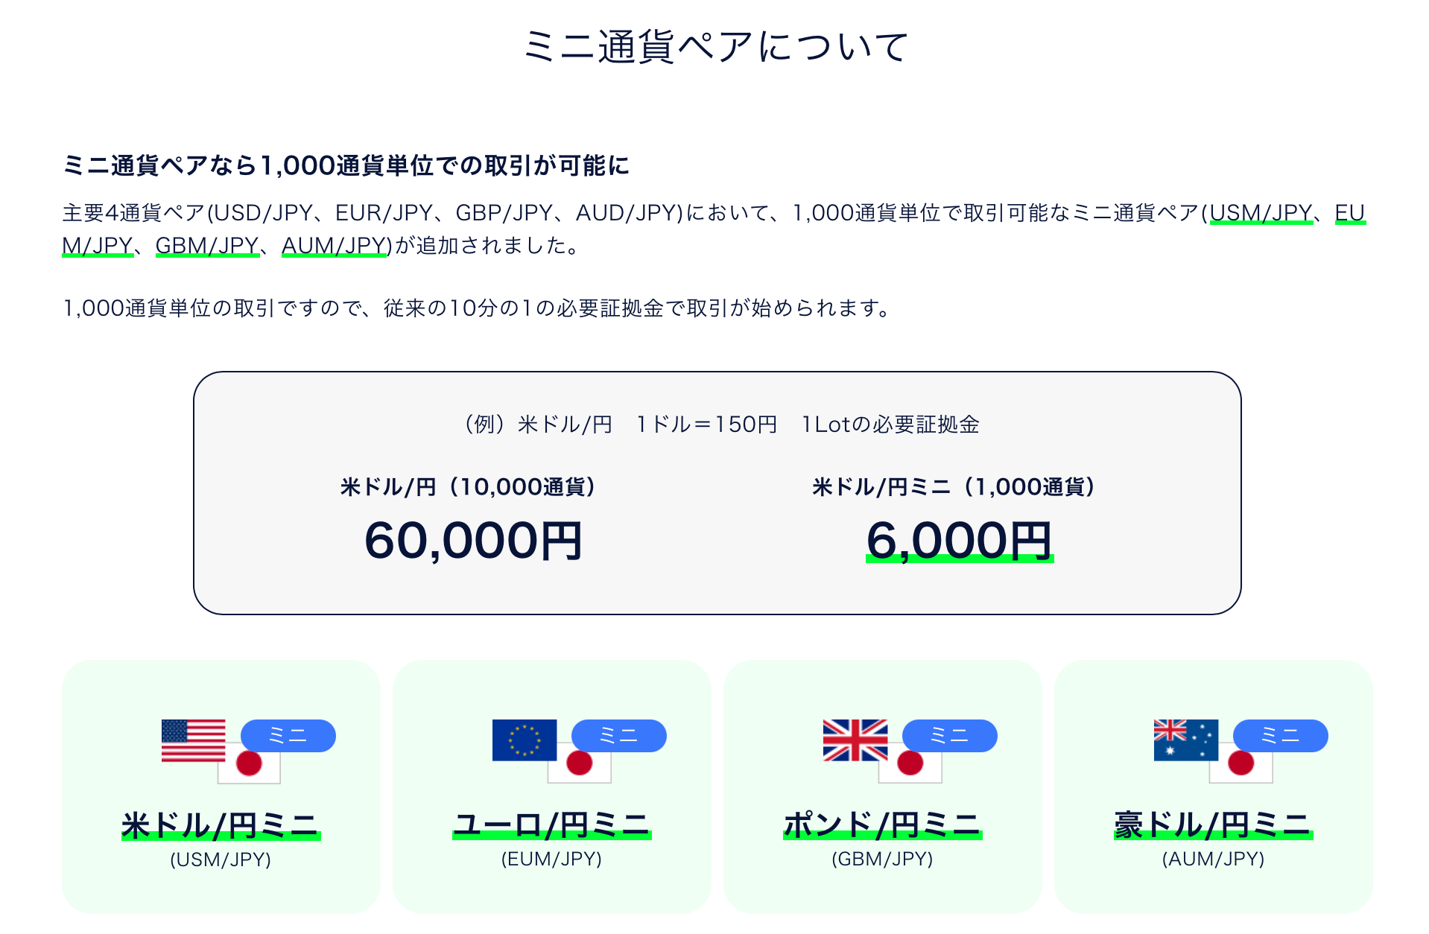Click the EU flag icon
Image resolution: width=1429 pixels, height=934 pixels.
click(x=524, y=740)
